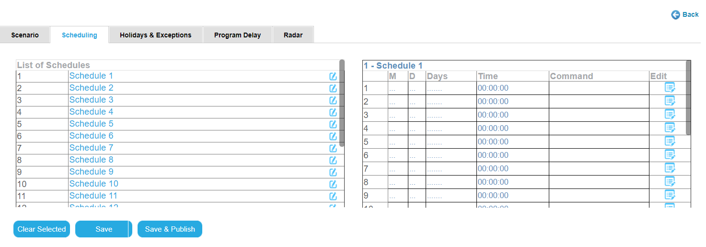Click the edit icon for Schedule 10
Screen dimensions: 706x247
click(x=333, y=184)
